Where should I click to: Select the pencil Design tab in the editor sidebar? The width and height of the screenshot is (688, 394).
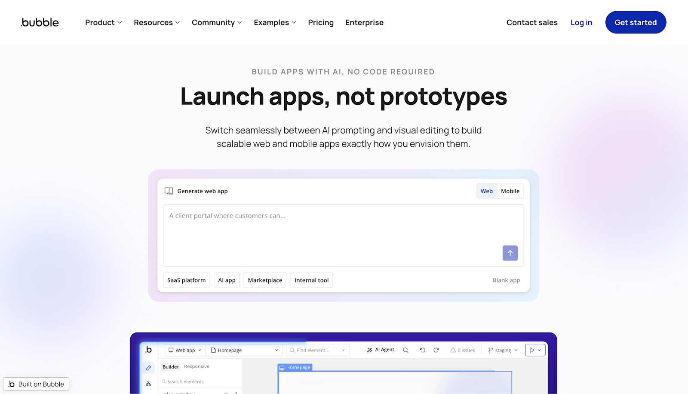148,368
